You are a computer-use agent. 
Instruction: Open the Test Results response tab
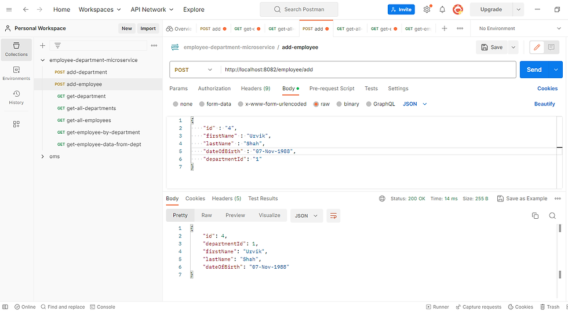click(263, 199)
